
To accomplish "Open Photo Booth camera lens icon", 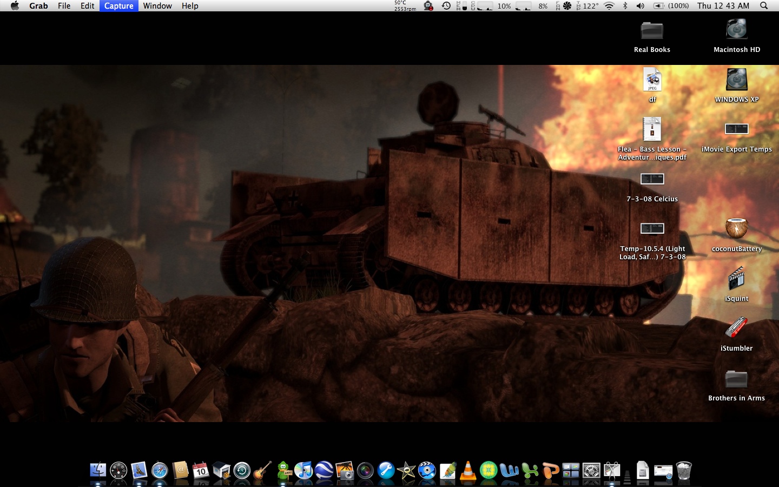I will (365, 471).
